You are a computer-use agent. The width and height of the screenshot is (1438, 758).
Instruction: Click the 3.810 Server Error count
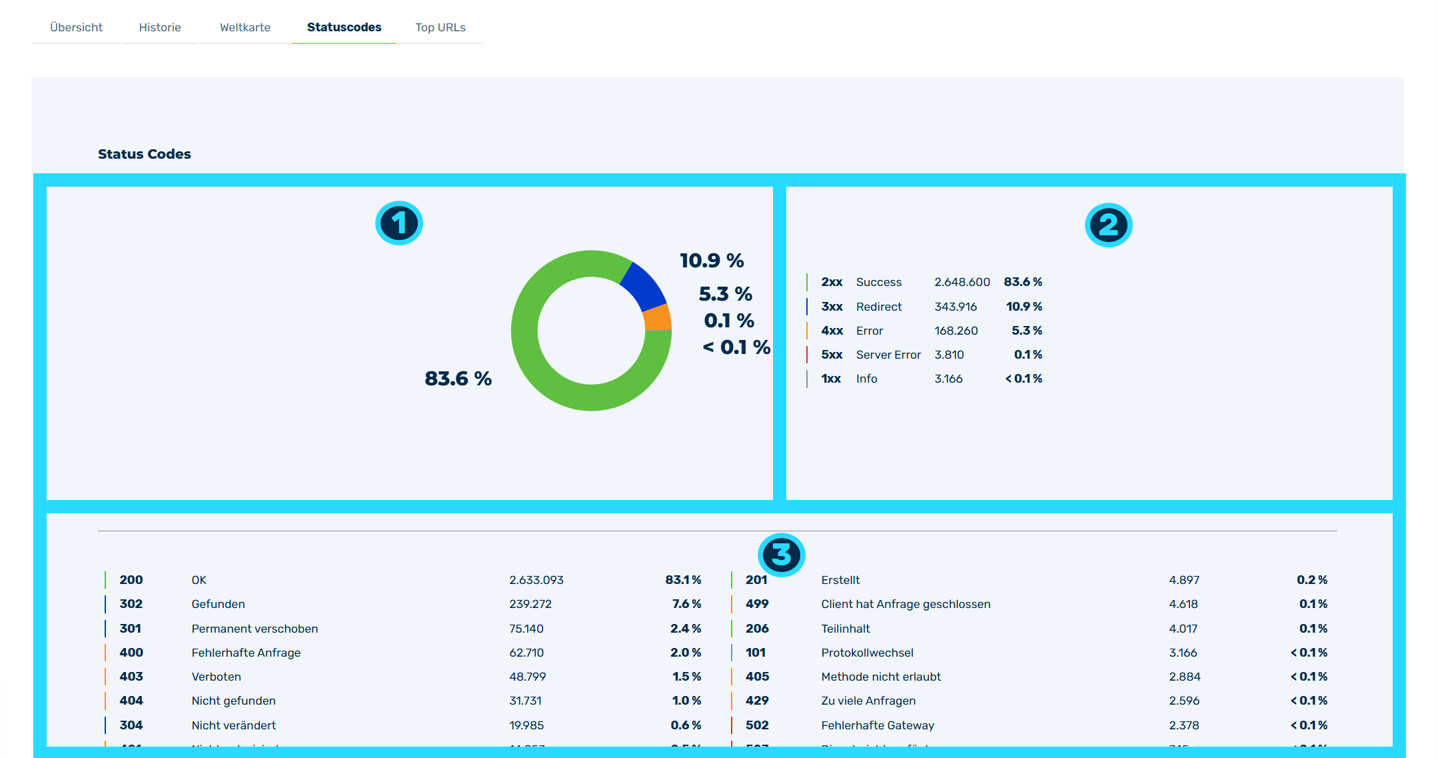(x=949, y=355)
